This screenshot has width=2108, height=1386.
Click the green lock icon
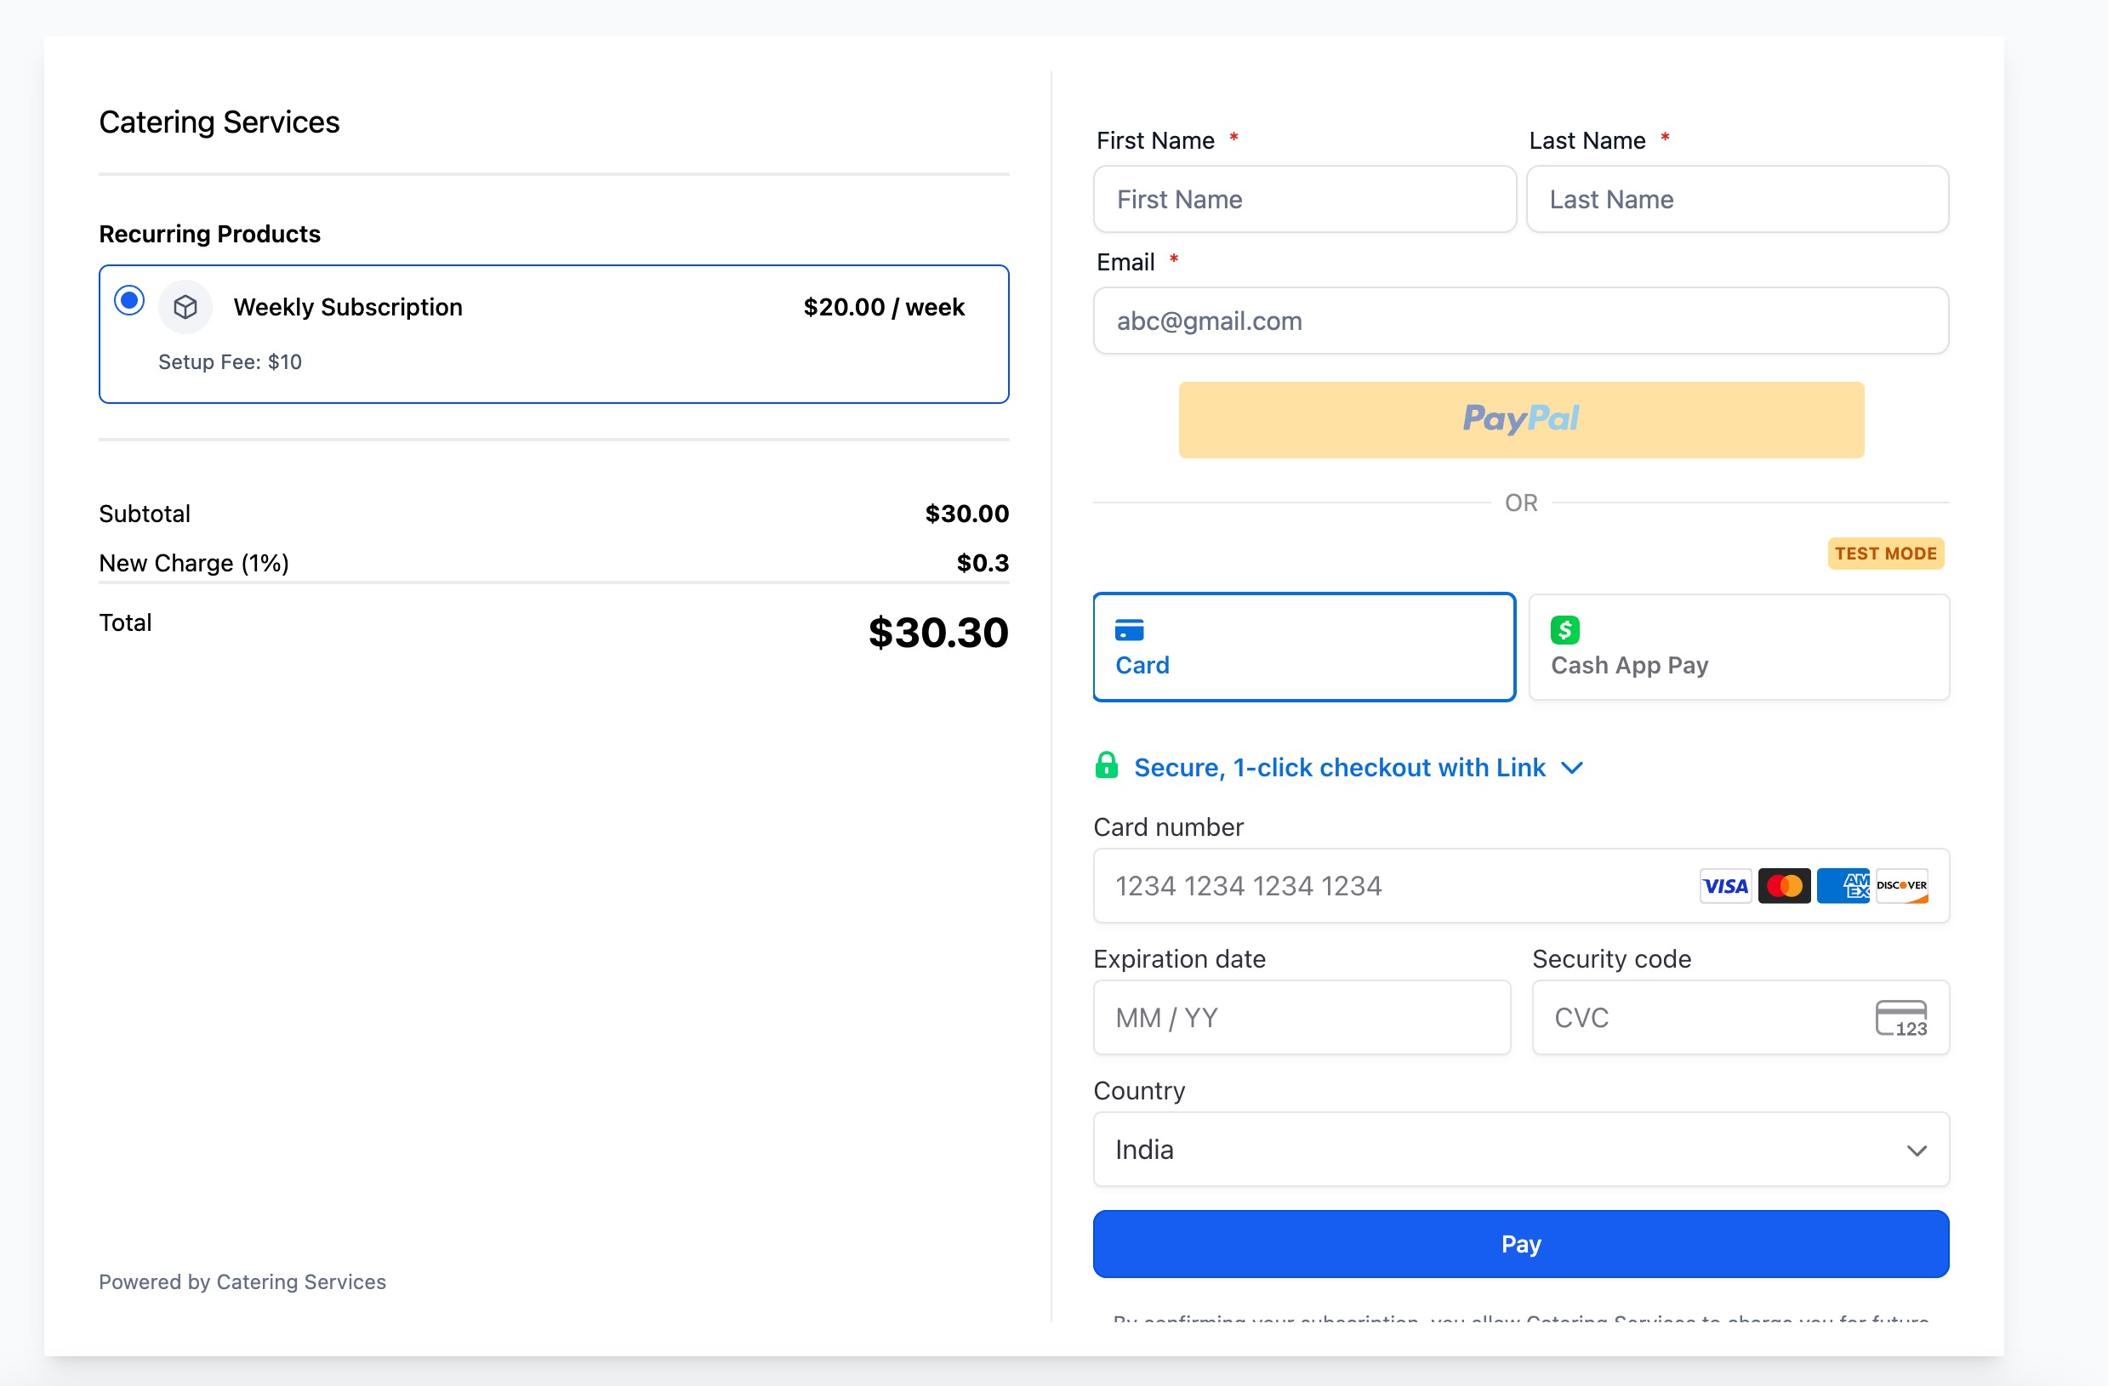click(x=1106, y=765)
